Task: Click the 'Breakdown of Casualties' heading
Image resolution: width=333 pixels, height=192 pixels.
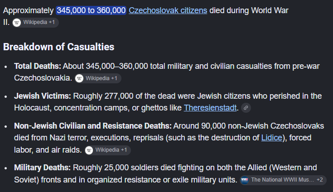Action: click(58, 47)
